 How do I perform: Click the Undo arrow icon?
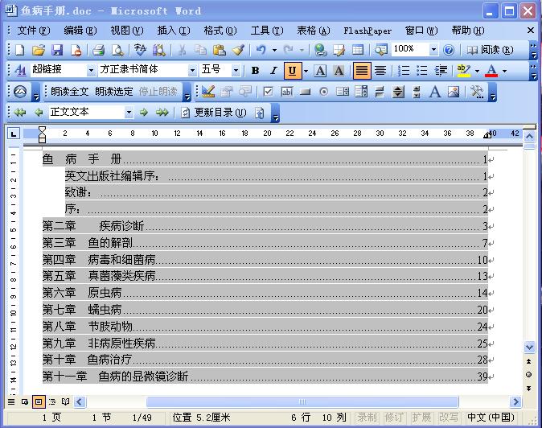pos(261,50)
